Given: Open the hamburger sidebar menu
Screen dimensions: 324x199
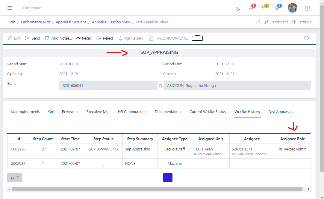Looking at the screenshot, I should (10, 8).
